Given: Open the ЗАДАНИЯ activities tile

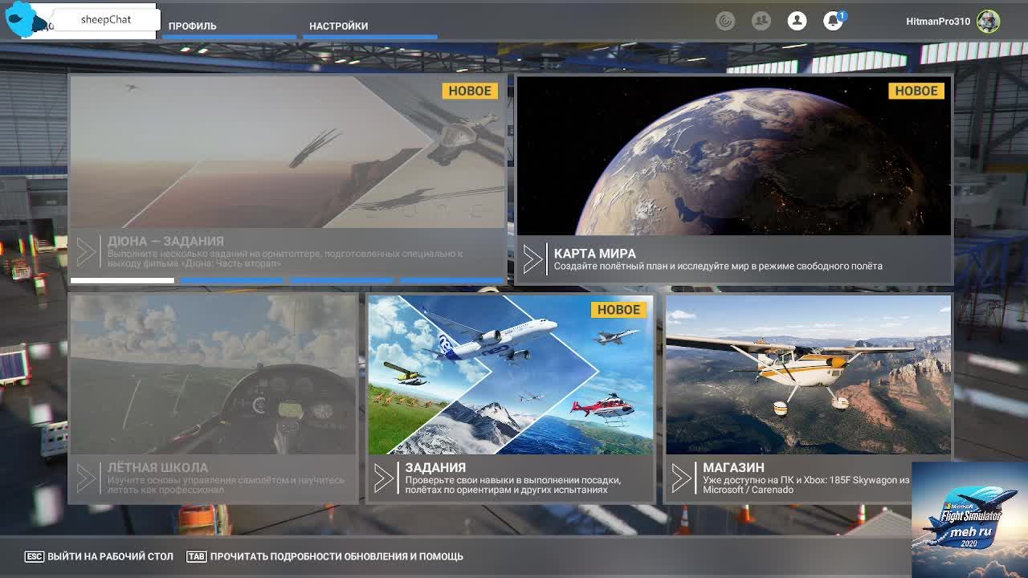Looking at the screenshot, I should pyautogui.click(x=511, y=399).
